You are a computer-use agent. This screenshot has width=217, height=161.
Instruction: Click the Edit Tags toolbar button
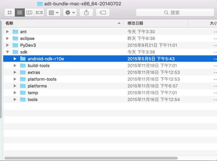click(103, 13)
